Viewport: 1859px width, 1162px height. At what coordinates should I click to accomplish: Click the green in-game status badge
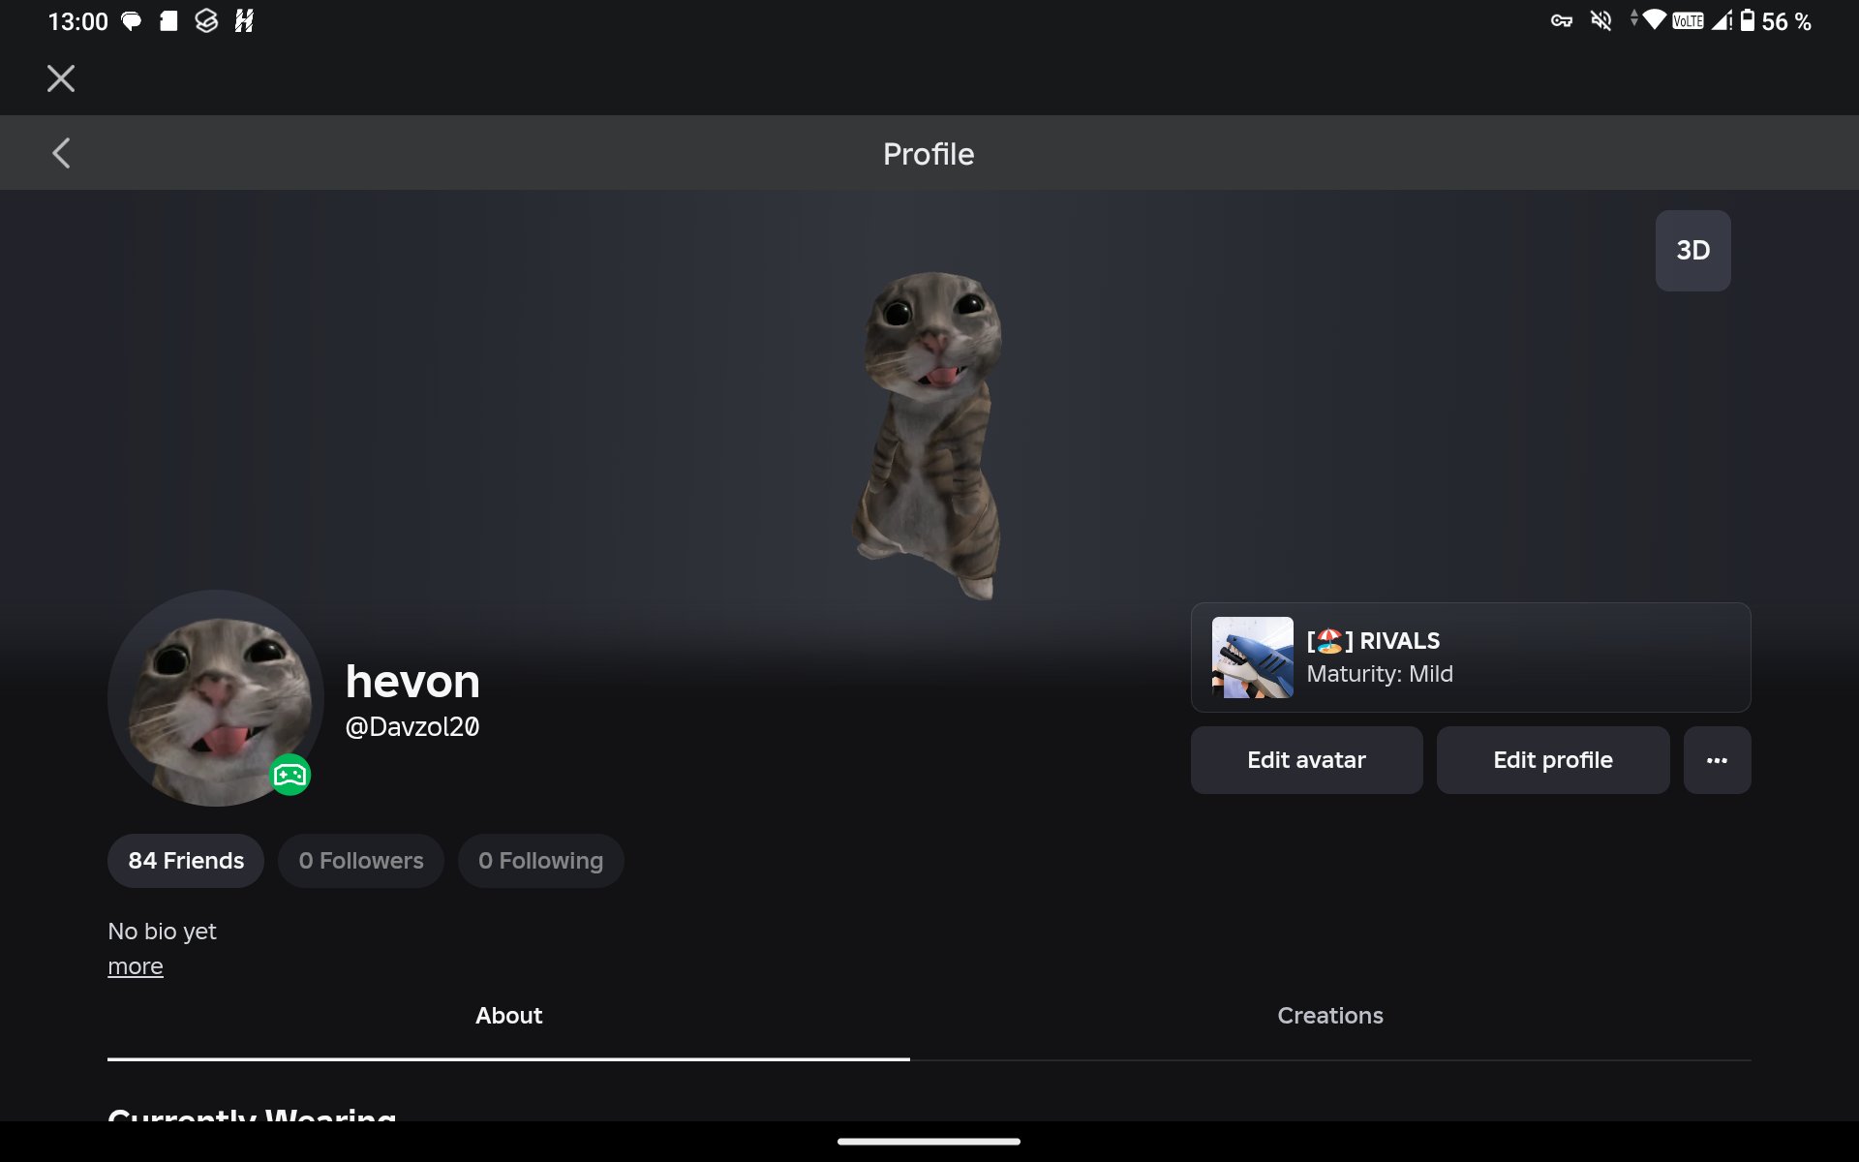[290, 775]
